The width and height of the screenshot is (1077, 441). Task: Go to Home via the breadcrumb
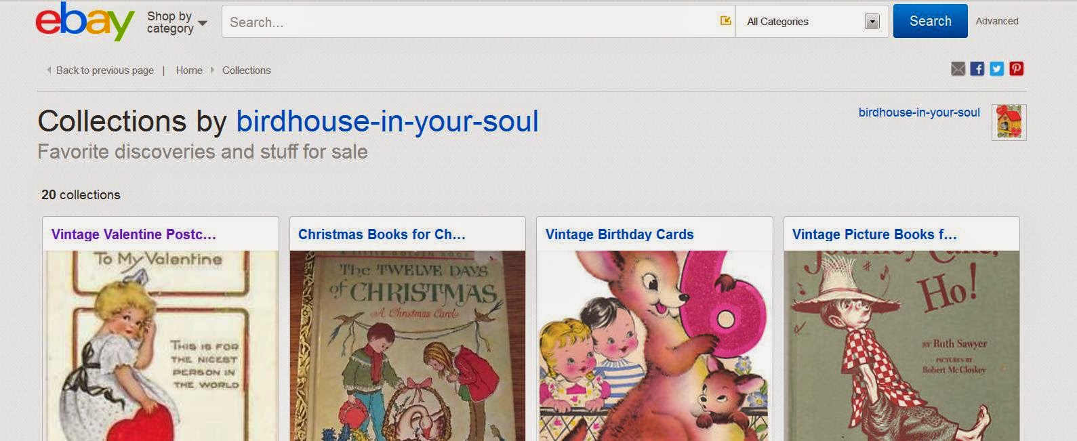189,70
